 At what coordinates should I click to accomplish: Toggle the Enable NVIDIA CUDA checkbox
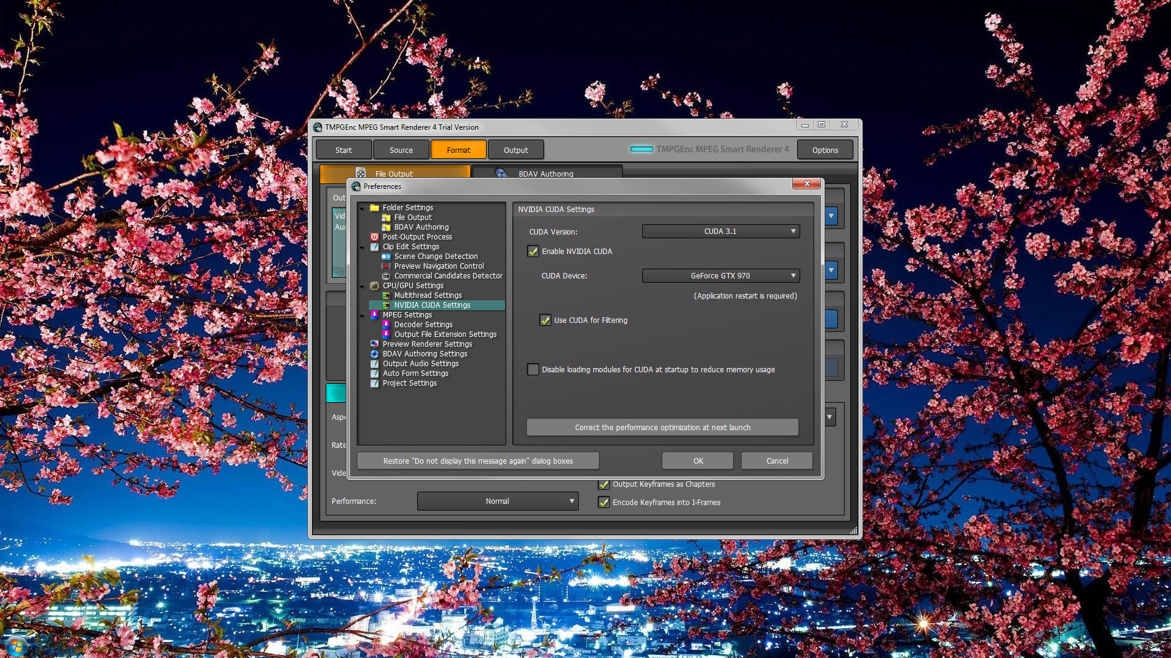click(x=533, y=252)
